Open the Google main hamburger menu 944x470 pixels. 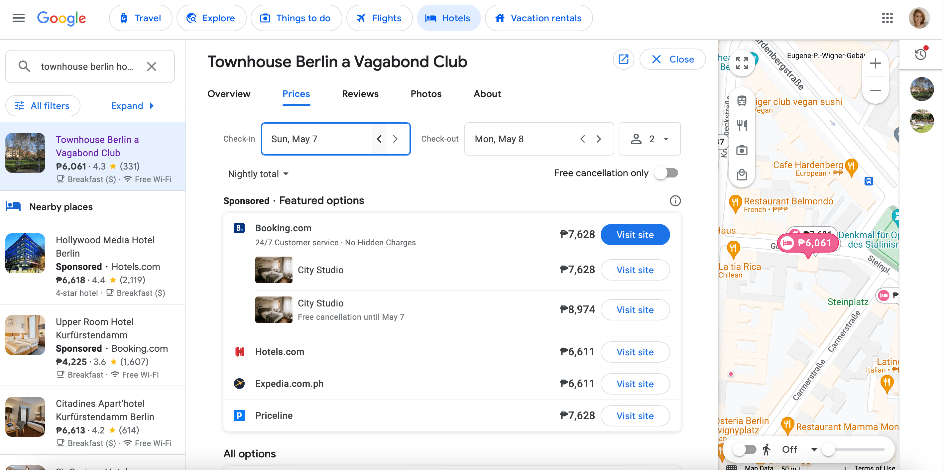pyautogui.click(x=18, y=18)
